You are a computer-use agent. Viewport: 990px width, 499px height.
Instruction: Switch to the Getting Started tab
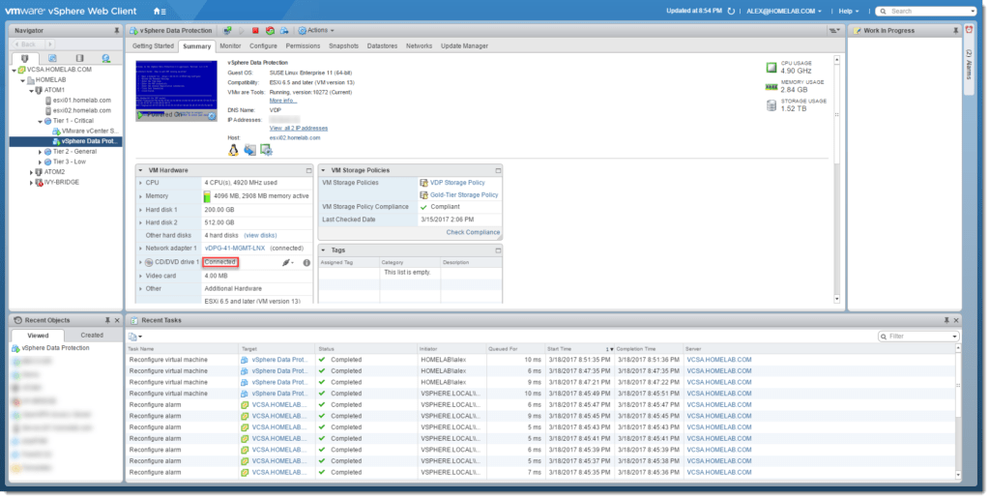coord(153,46)
